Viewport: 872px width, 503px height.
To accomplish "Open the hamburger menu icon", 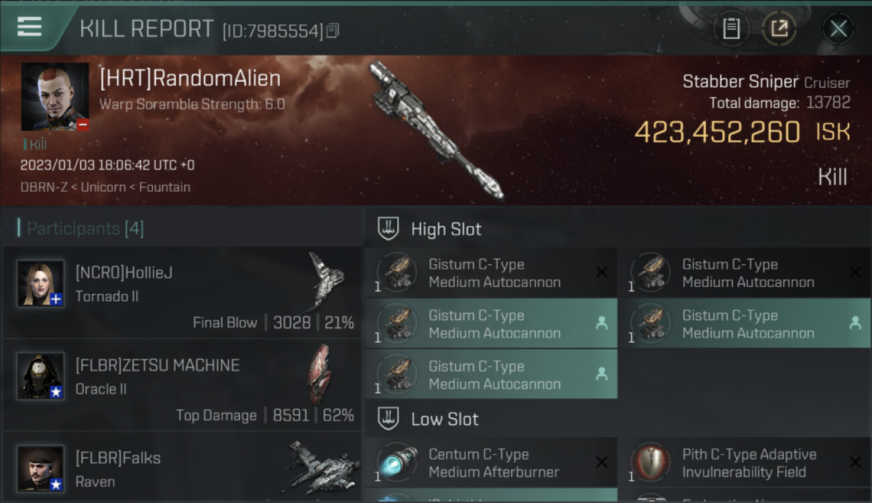I will tap(30, 27).
